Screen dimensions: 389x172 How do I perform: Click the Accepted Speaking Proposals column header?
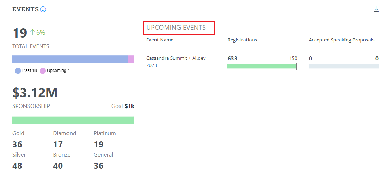(341, 40)
